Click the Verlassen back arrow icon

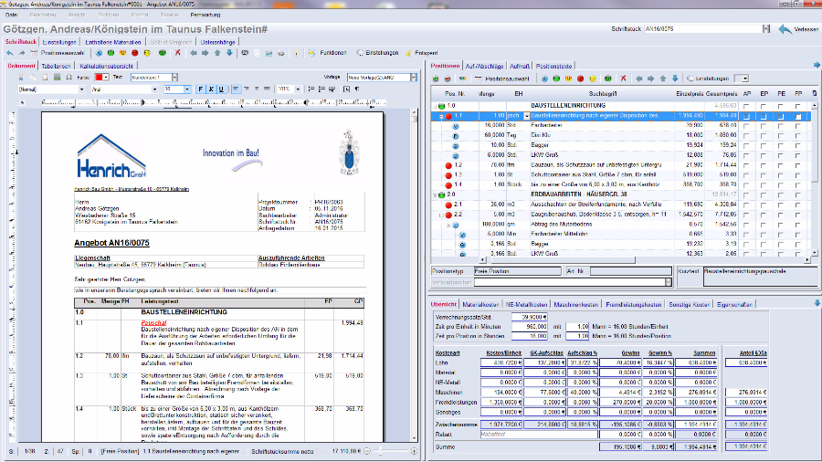pyautogui.click(x=785, y=29)
